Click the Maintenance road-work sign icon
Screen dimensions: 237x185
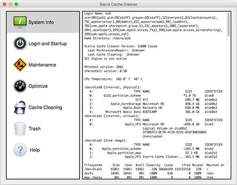[20, 65]
